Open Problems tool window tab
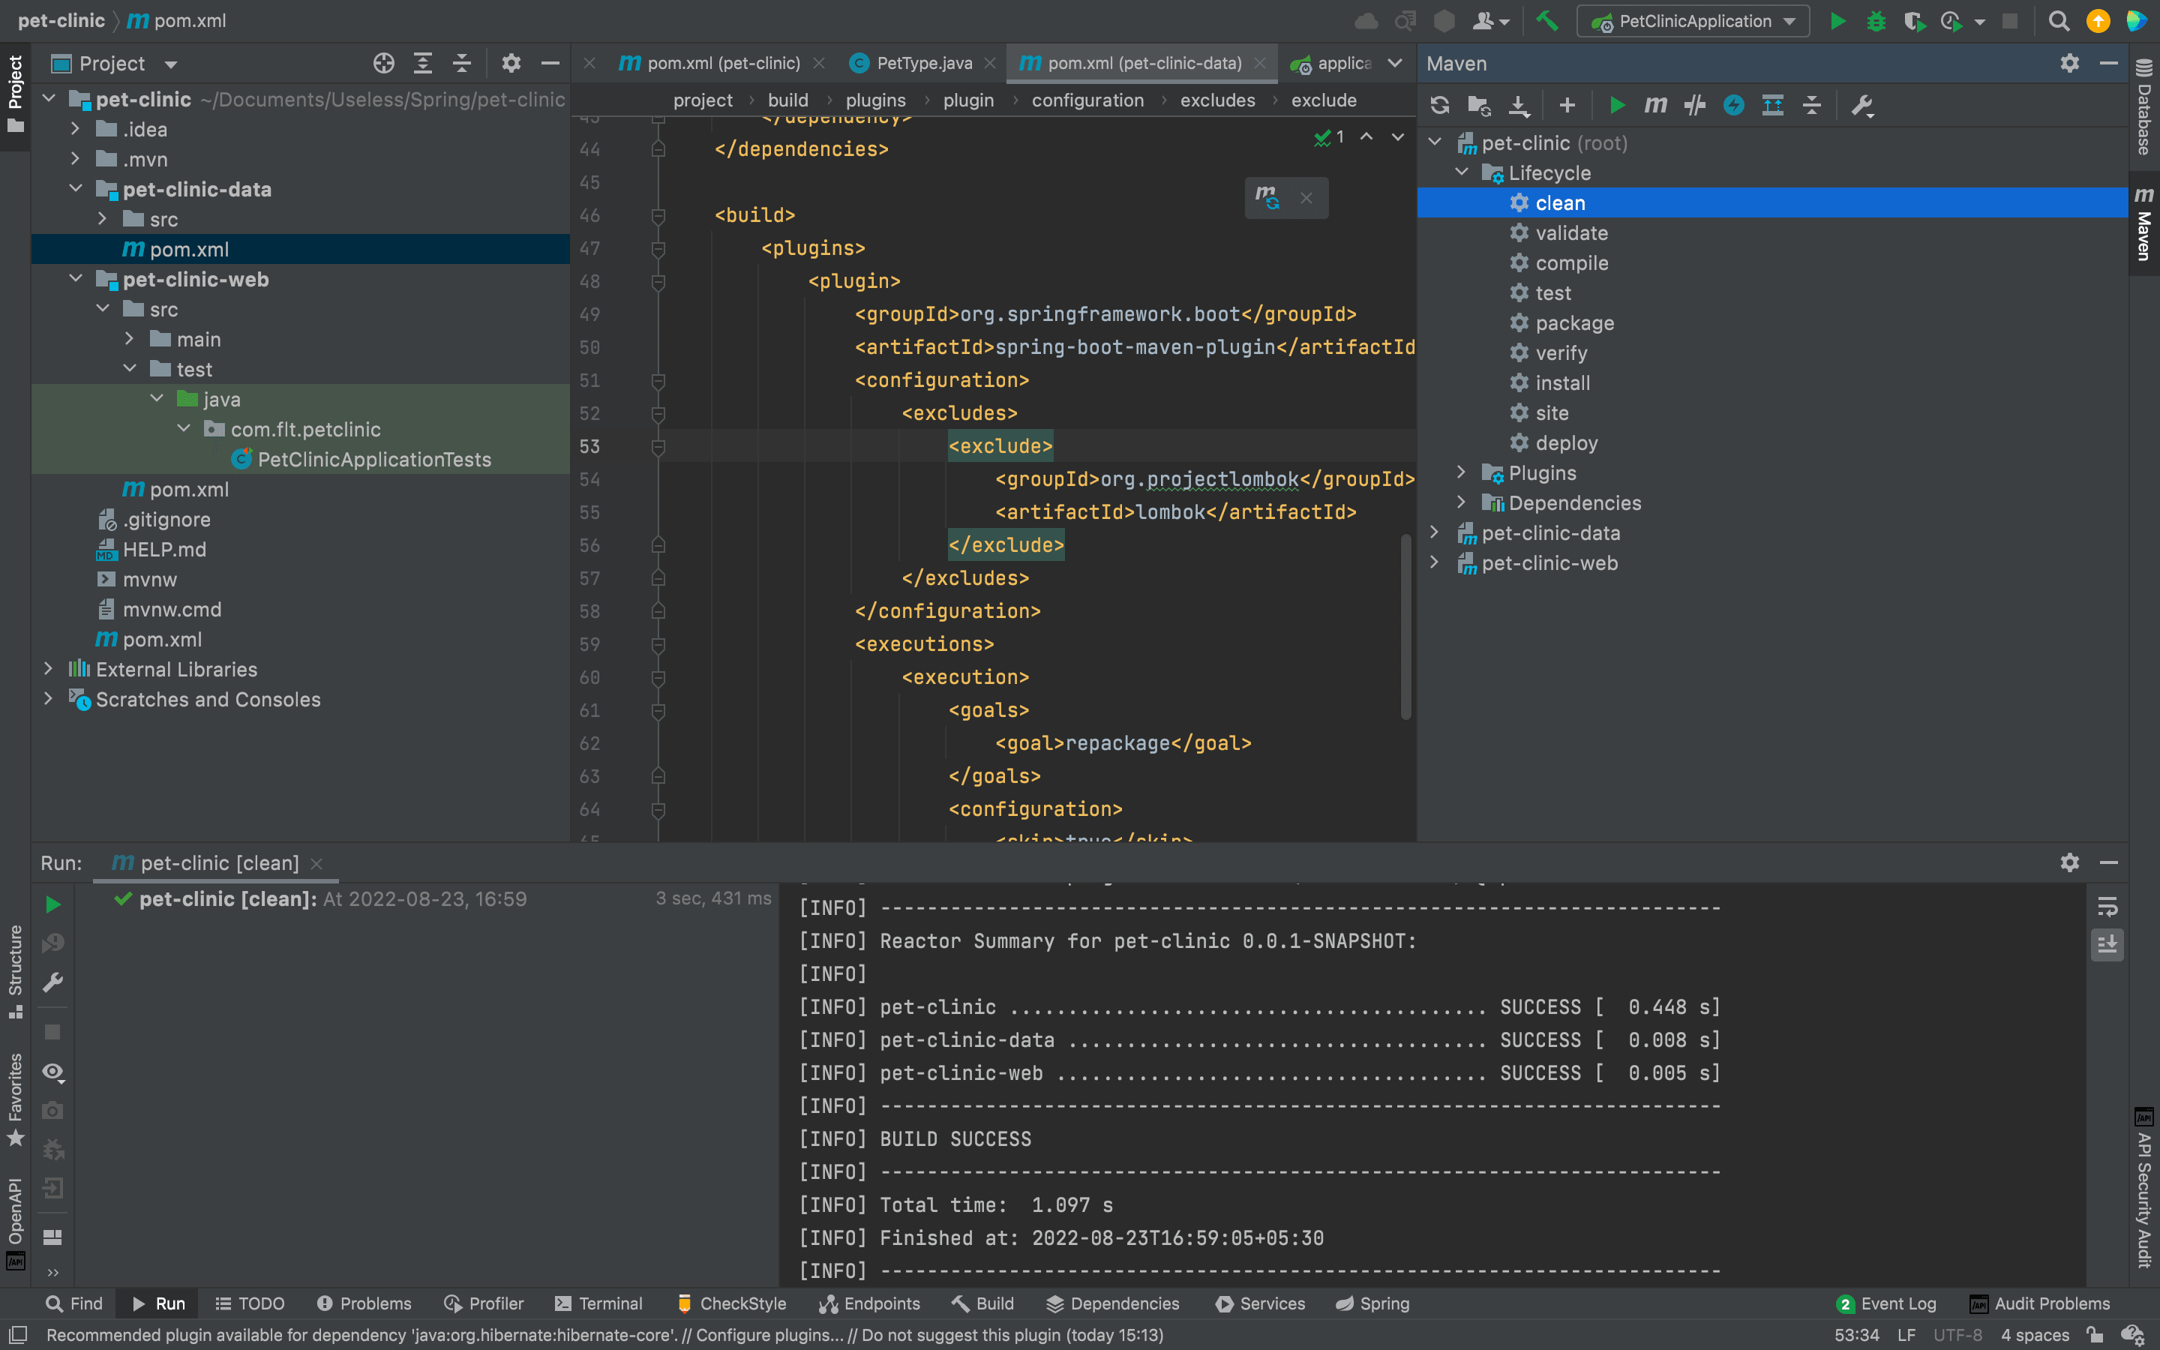 click(364, 1303)
